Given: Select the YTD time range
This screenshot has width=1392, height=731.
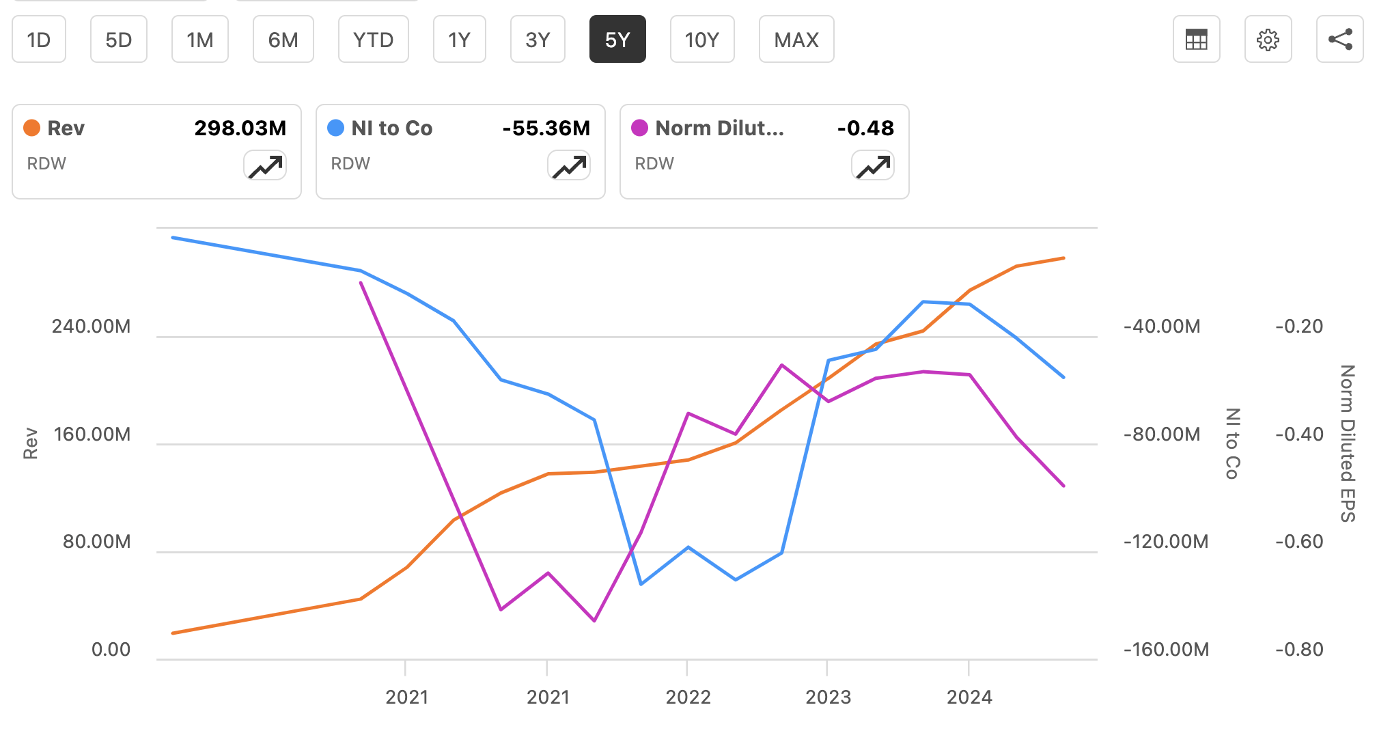Looking at the screenshot, I should point(374,40).
